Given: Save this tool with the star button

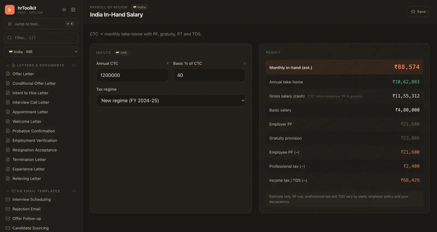Looking at the screenshot, I should tap(418, 12).
